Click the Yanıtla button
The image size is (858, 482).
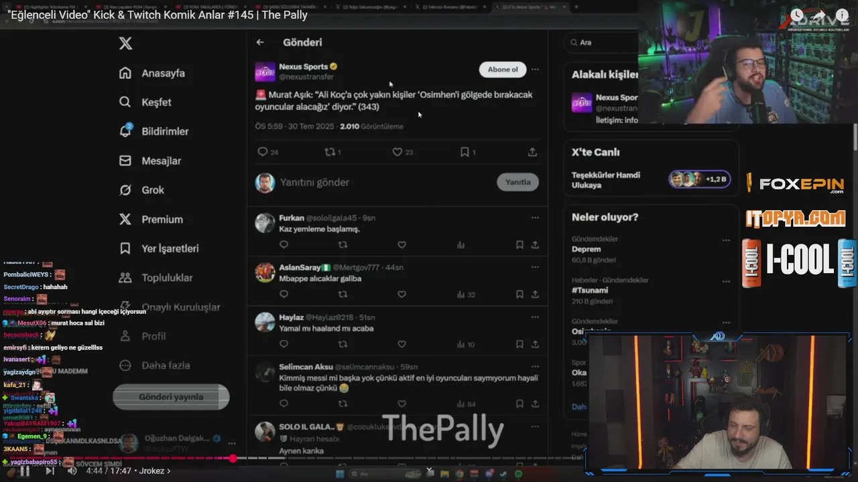point(517,182)
